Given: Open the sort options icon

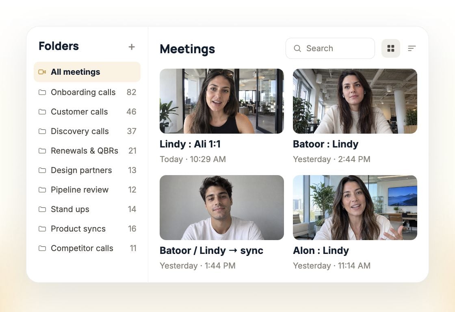Looking at the screenshot, I should coord(412,48).
